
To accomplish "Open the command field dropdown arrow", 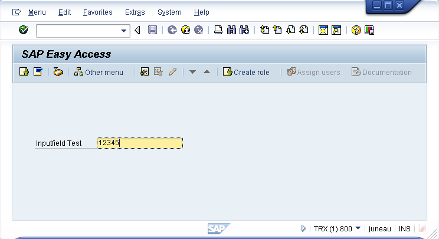I will click(123, 31).
